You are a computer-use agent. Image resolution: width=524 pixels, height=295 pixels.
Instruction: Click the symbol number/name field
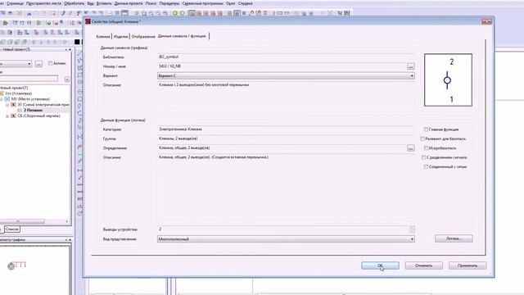tap(282, 66)
